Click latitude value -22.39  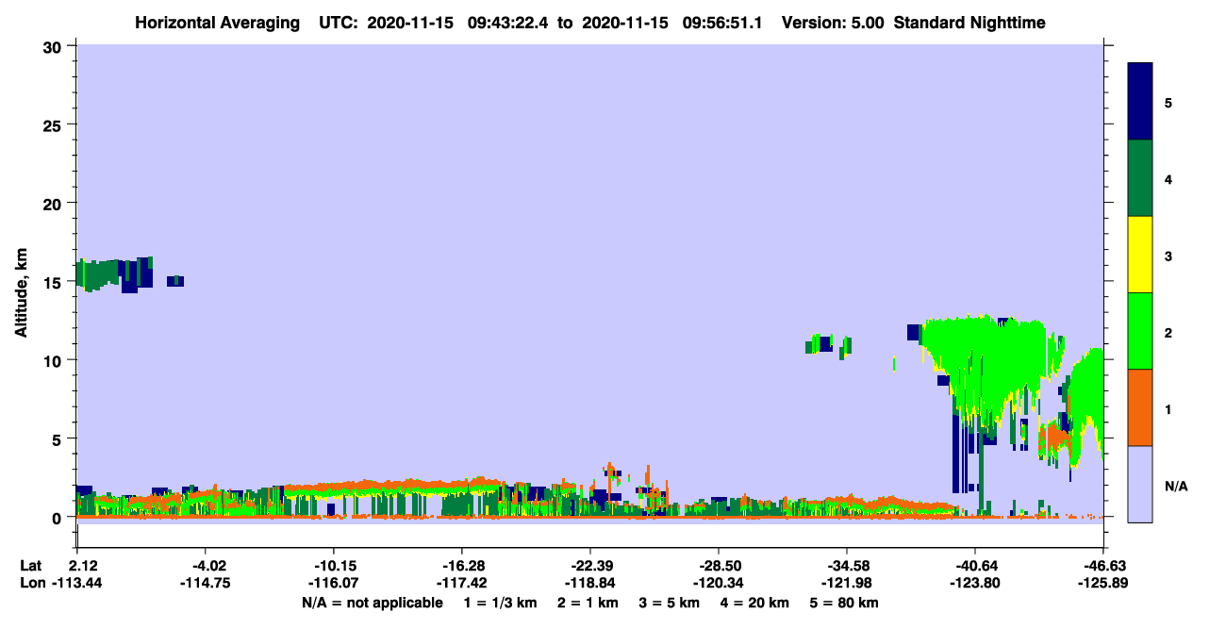click(590, 565)
